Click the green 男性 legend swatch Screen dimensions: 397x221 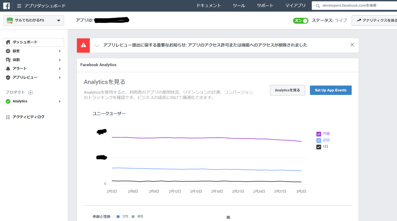[133, 217]
